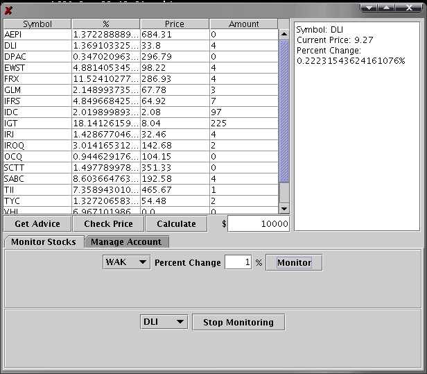Viewport: 427px width, 374px height.
Task: Select the Monitor Stocks tab
Action: coord(44,242)
